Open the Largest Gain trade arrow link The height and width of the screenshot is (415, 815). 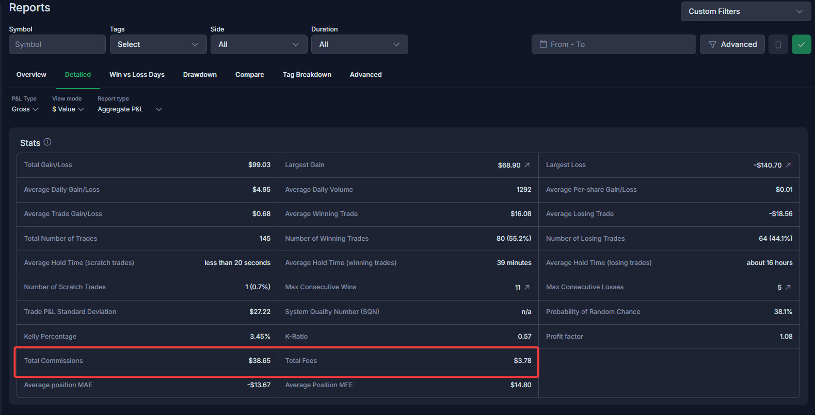tap(527, 165)
